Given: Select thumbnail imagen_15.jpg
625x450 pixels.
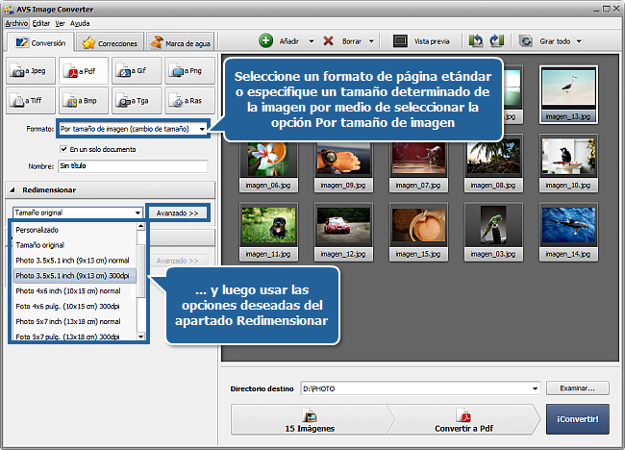Looking at the screenshot, I should click(x=418, y=233).
